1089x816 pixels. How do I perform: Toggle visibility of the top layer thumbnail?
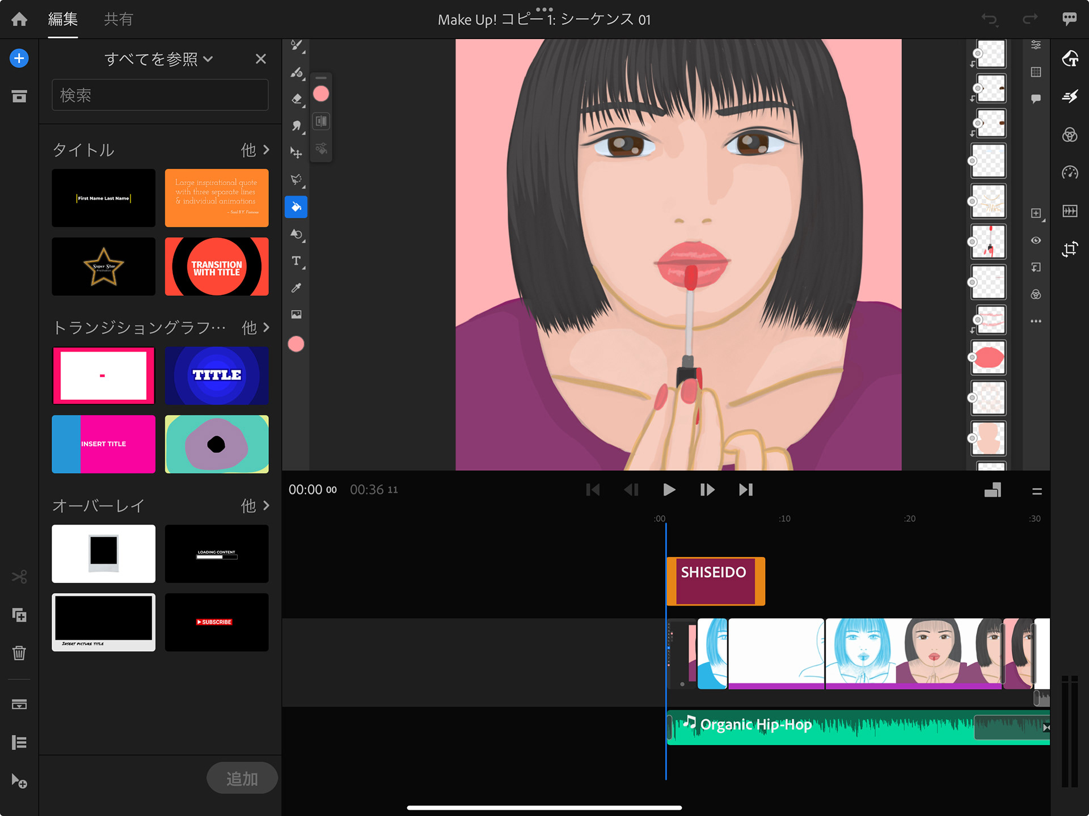pyautogui.click(x=978, y=53)
